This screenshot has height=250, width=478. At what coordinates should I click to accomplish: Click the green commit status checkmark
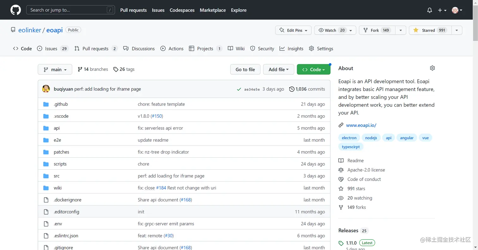[x=239, y=89]
